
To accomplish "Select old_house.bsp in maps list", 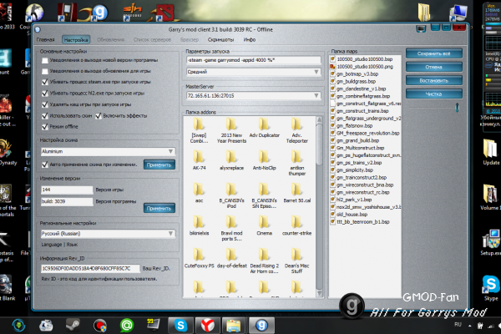I will pos(352,214).
